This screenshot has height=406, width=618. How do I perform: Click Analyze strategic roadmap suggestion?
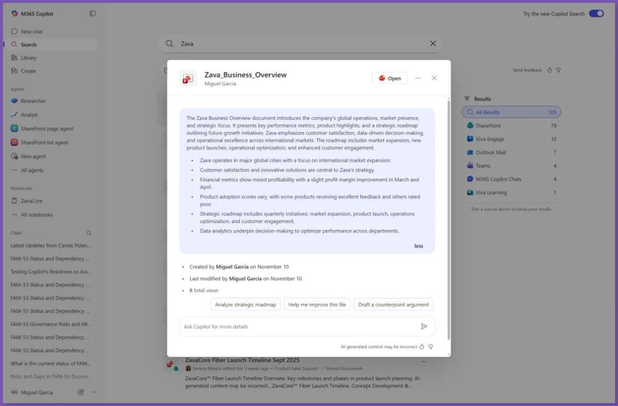pyautogui.click(x=245, y=304)
